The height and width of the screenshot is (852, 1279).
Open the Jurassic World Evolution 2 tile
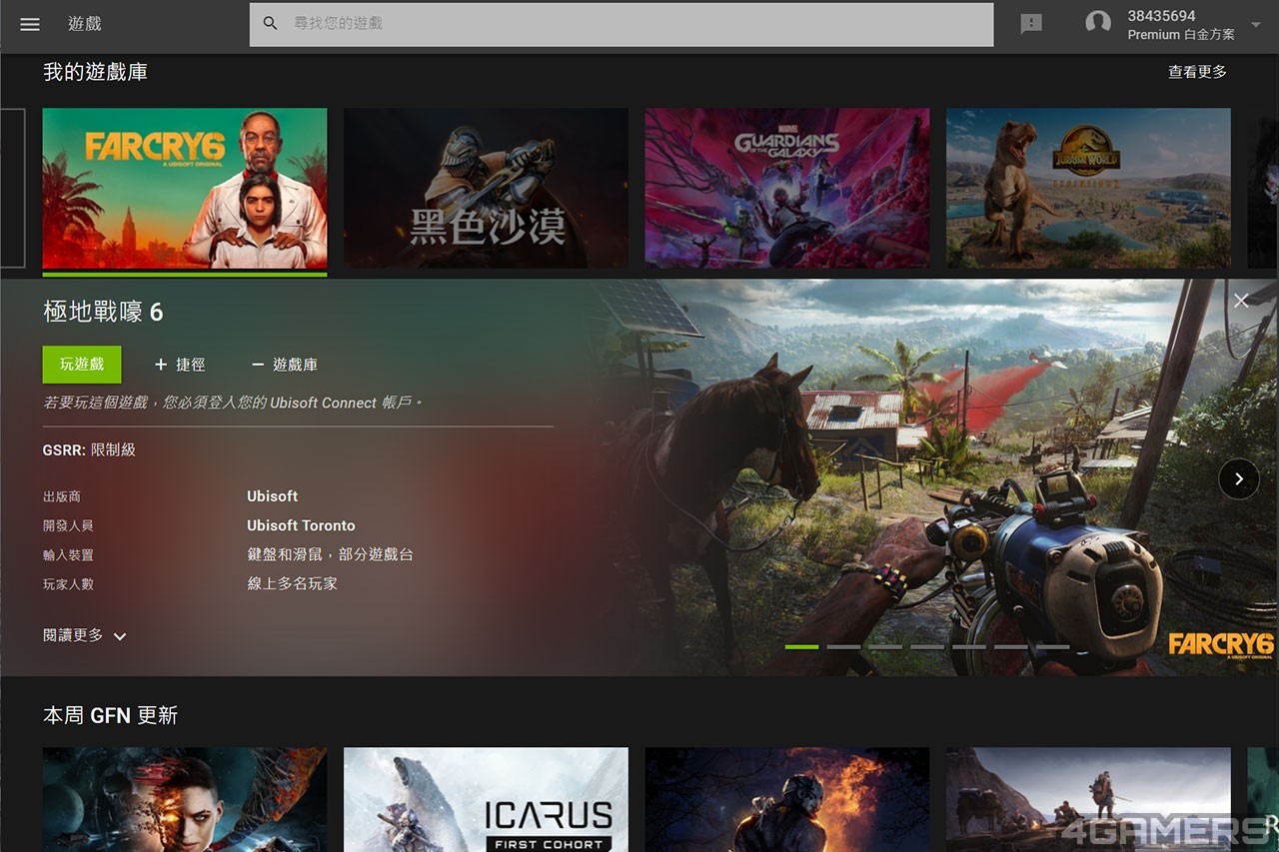pyautogui.click(x=1088, y=189)
